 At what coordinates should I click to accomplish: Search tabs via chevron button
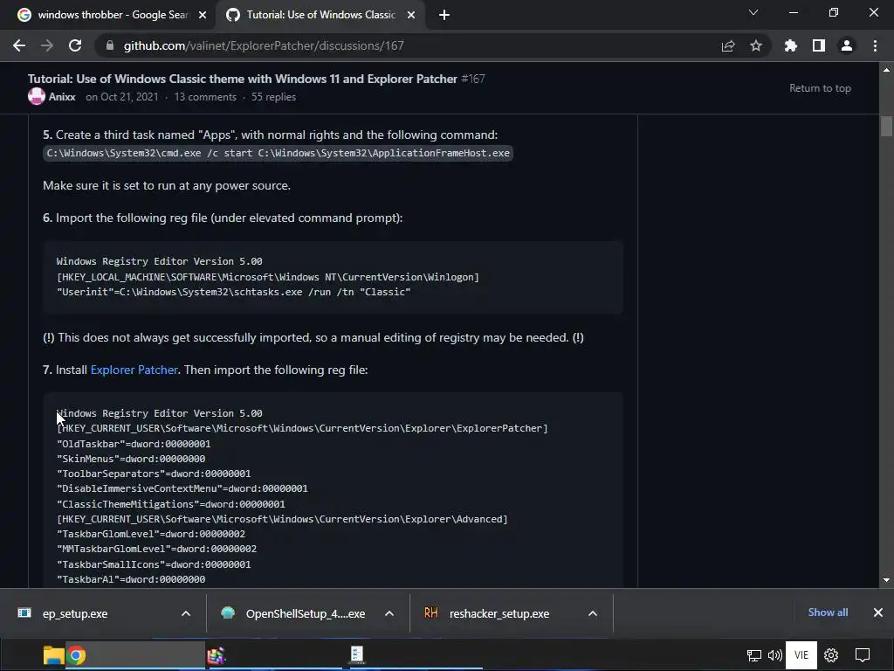pyautogui.click(x=753, y=12)
